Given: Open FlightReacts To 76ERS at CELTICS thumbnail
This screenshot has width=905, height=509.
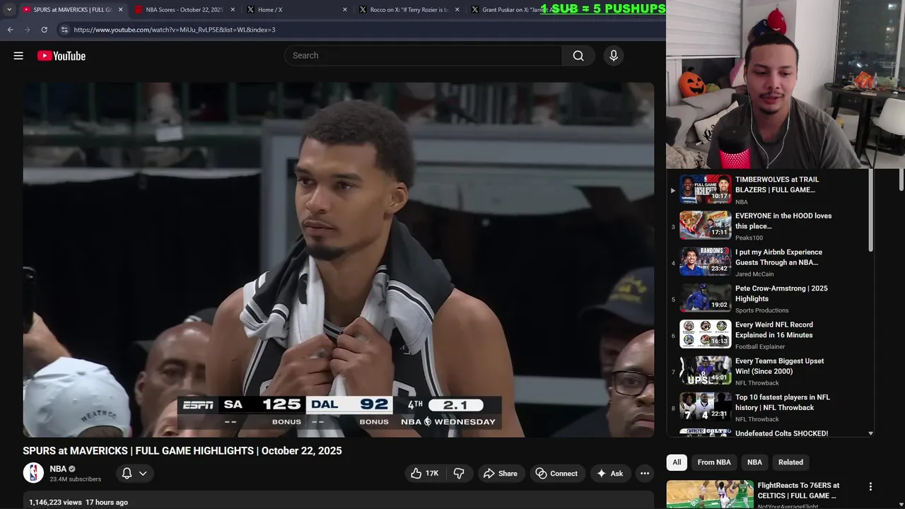Looking at the screenshot, I should [710, 494].
